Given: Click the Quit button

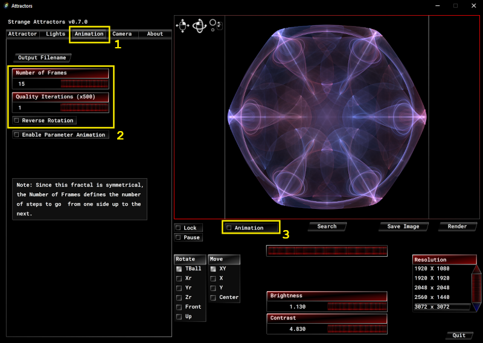Looking at the screenshot, I should pos(459,335).
